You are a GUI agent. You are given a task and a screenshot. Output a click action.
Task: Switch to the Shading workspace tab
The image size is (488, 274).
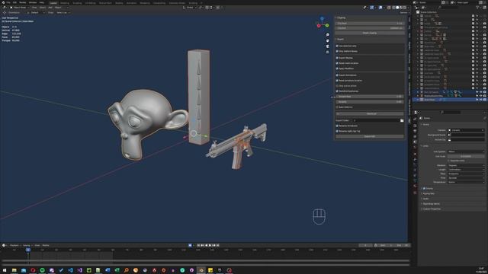pyautogui.click(x=119, y=3)
